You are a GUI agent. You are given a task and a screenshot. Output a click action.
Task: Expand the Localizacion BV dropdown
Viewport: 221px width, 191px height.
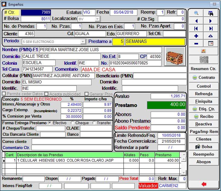(x=97, y=19)
